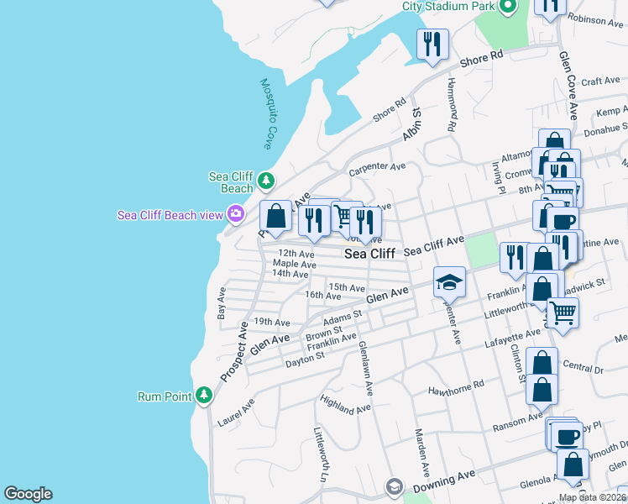Click shopping bag marker on Prospect Ave

pos(275,218)
